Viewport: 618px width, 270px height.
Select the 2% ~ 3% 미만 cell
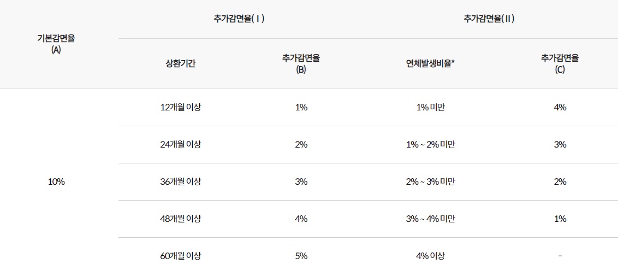(x=430, y=181)
